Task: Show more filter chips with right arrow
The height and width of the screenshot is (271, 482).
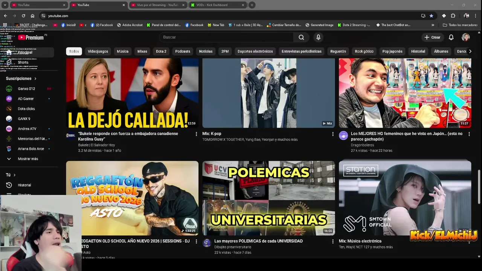Action: [470, 51]
